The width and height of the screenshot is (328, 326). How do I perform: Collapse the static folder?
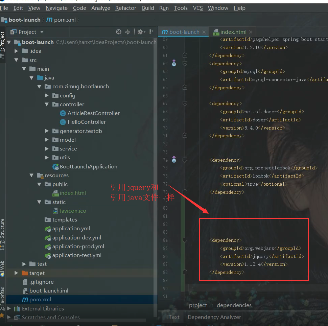(x=39, y=202)
